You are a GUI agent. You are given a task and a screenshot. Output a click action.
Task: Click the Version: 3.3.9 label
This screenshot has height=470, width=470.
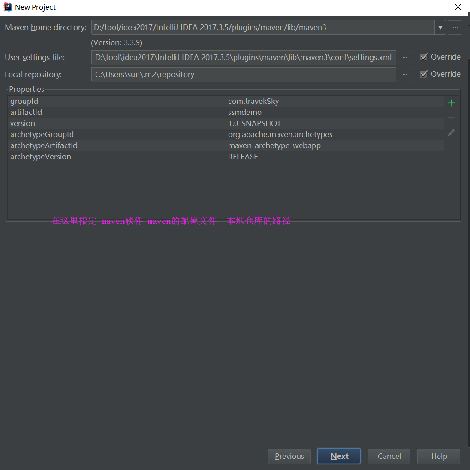[x=117, y=42]
